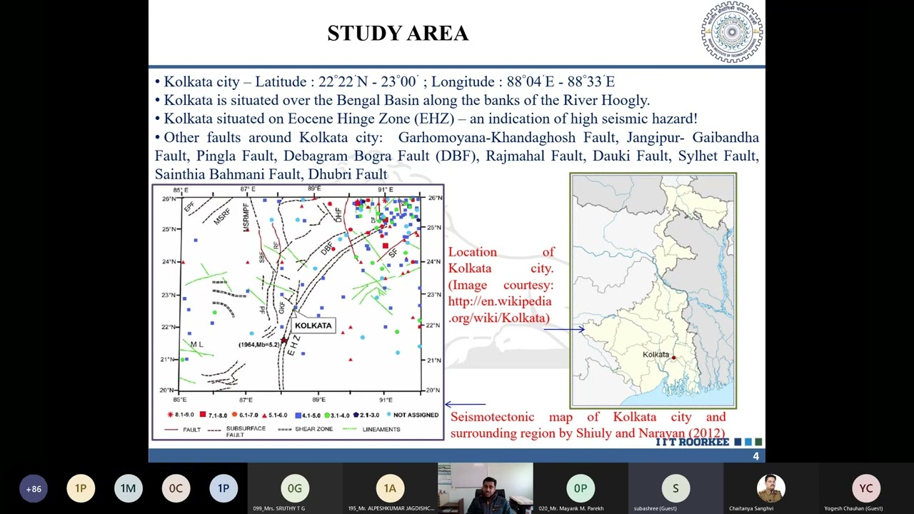
Task: Click the presenter's live webcam video tile
Action: coord(486,488)
